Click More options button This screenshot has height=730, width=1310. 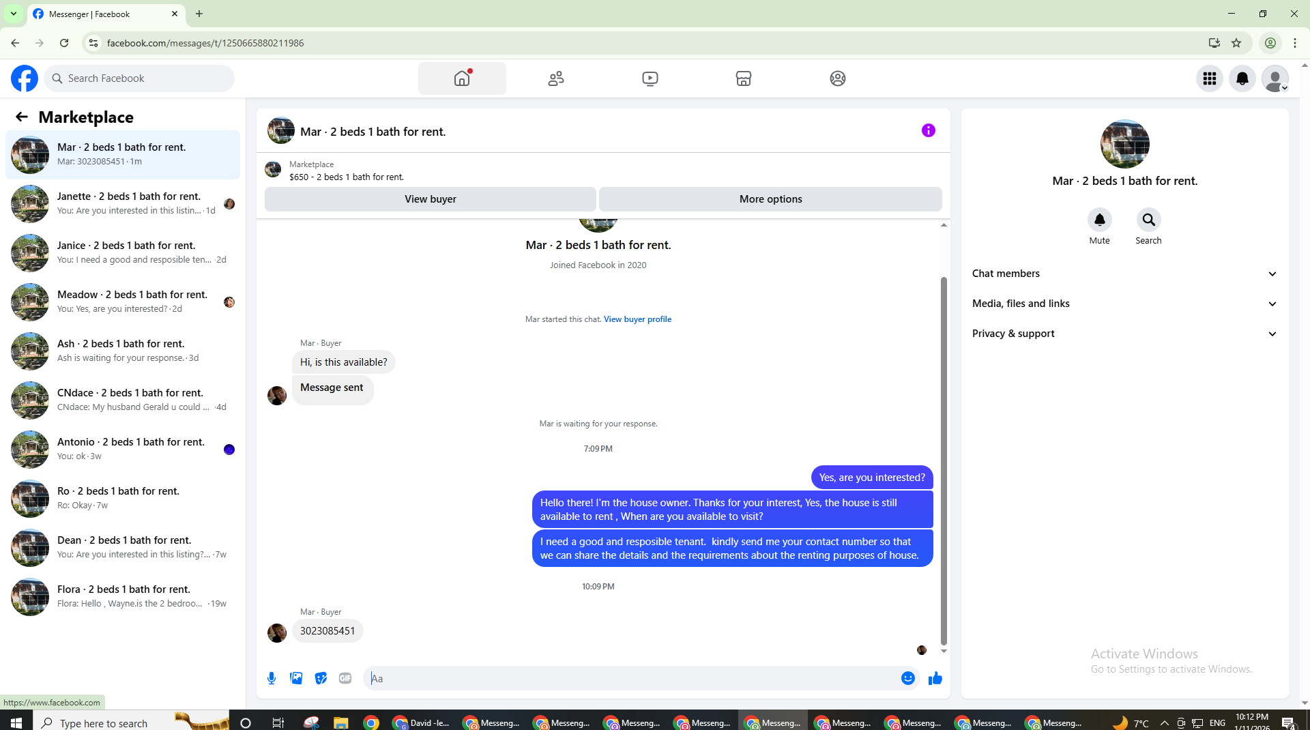771,199
